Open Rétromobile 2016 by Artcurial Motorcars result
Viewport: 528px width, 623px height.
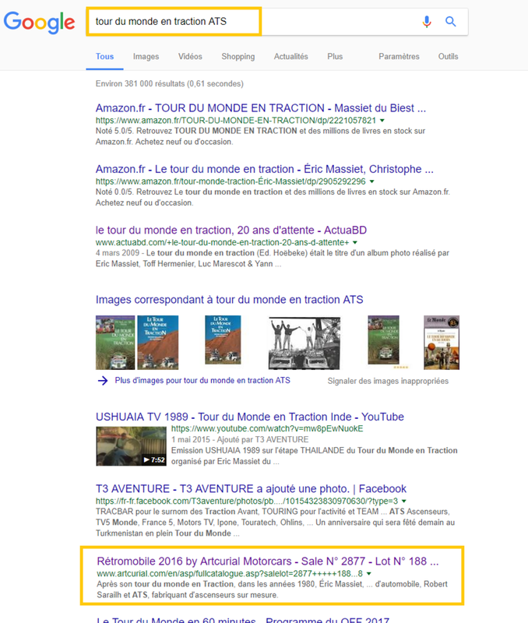point(268,561)
